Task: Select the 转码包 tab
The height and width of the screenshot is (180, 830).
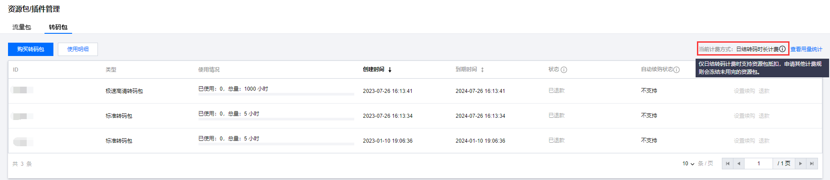Action: tap(58, 27)
